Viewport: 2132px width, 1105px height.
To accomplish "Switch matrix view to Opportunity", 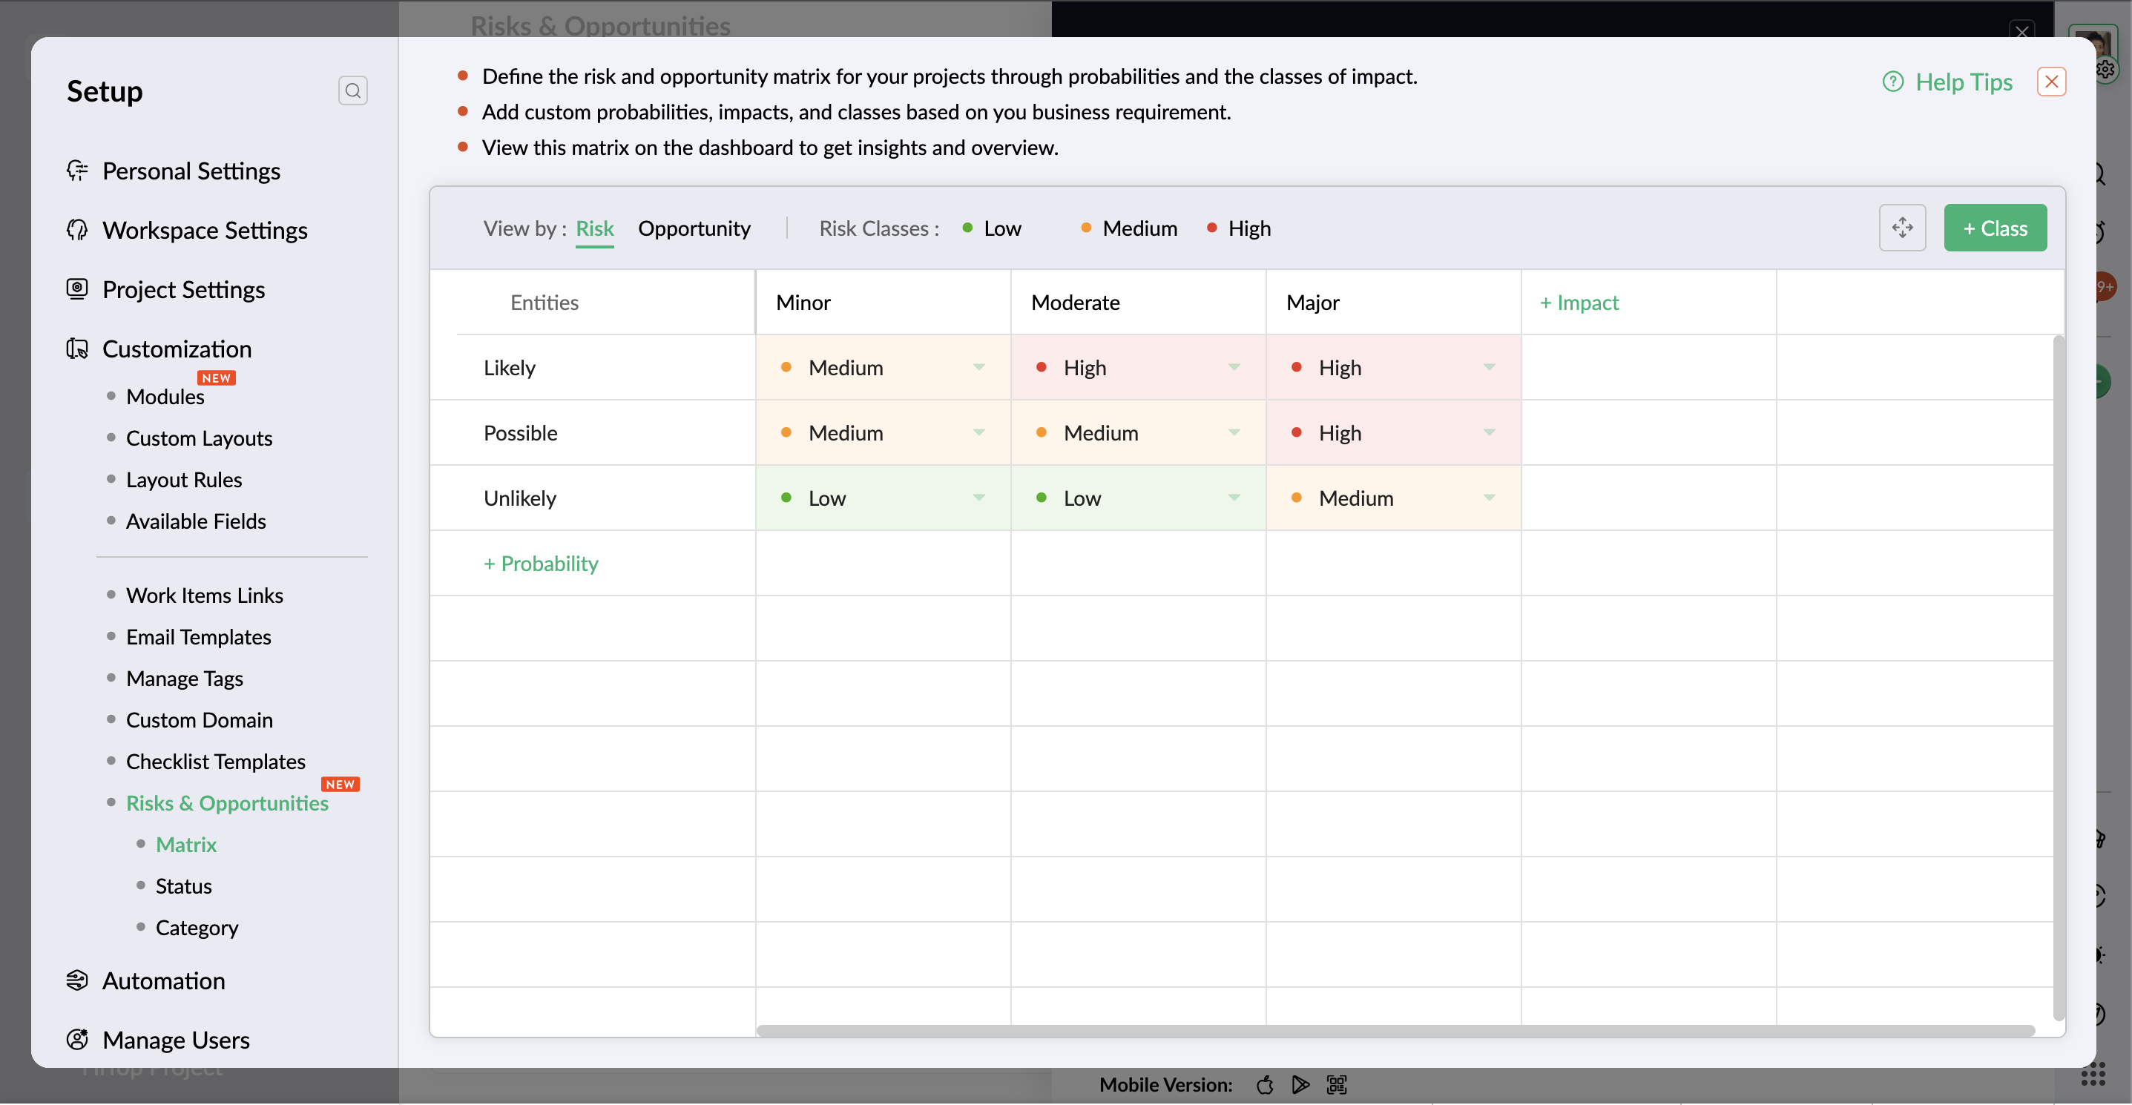I will point(694,228).
